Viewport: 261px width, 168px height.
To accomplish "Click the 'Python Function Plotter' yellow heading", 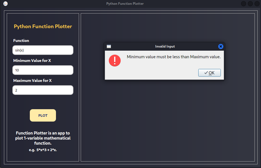I will (43, 26).
